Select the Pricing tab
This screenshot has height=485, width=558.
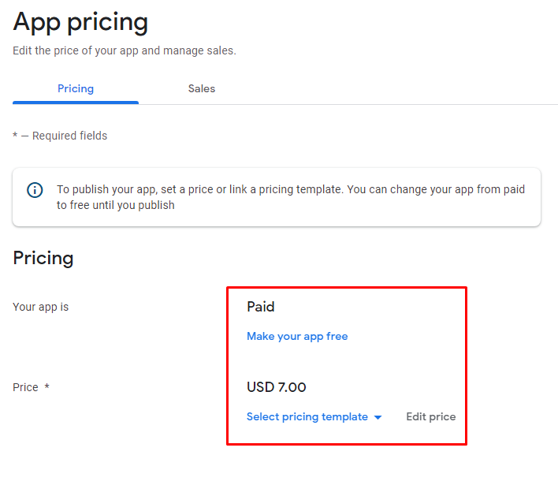(x=76, y=88)
